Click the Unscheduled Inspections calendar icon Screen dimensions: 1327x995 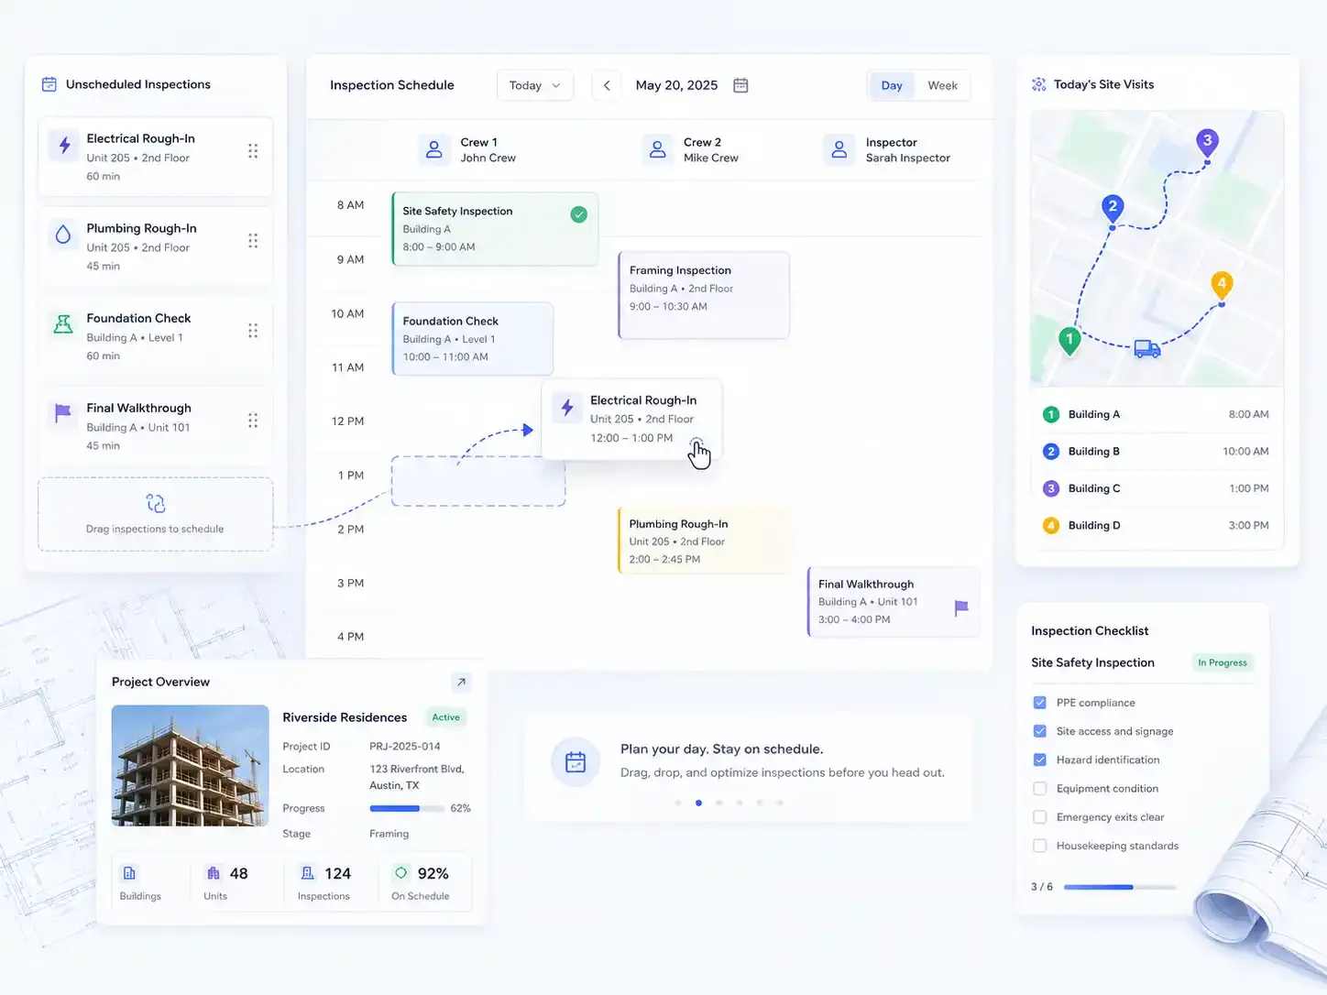tap(49, 84)
